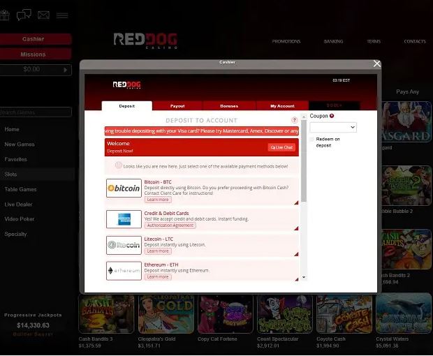Open the Coupon dropdown
Viewport: 433px width, 356px height.
click(333, 127)
